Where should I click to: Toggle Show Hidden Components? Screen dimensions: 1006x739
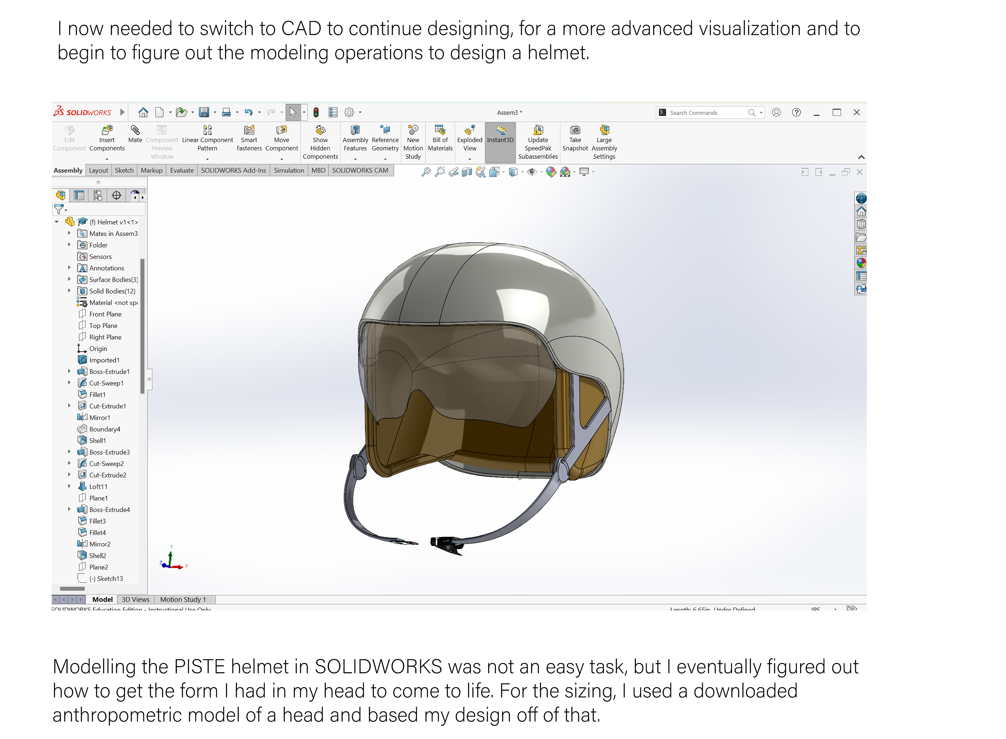click(320, 142)
